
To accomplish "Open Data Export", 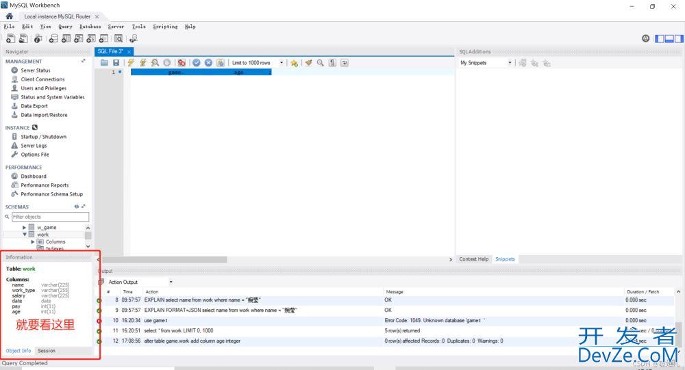I will tap(34, 106).
